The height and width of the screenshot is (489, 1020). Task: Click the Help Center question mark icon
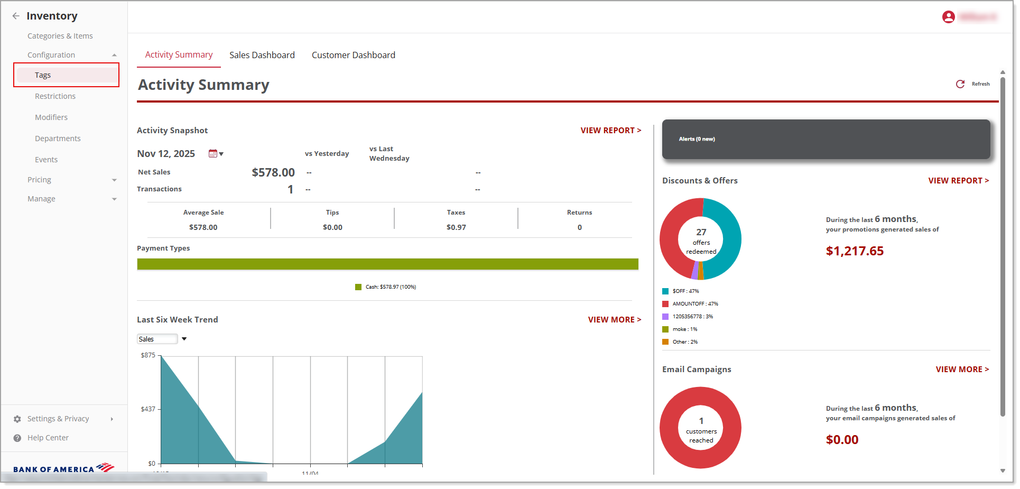click(17, 438)
